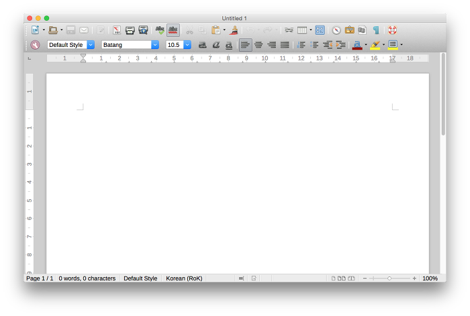470x316 pixels.
Task: Select book view layout icon
Action: point(351,278)
